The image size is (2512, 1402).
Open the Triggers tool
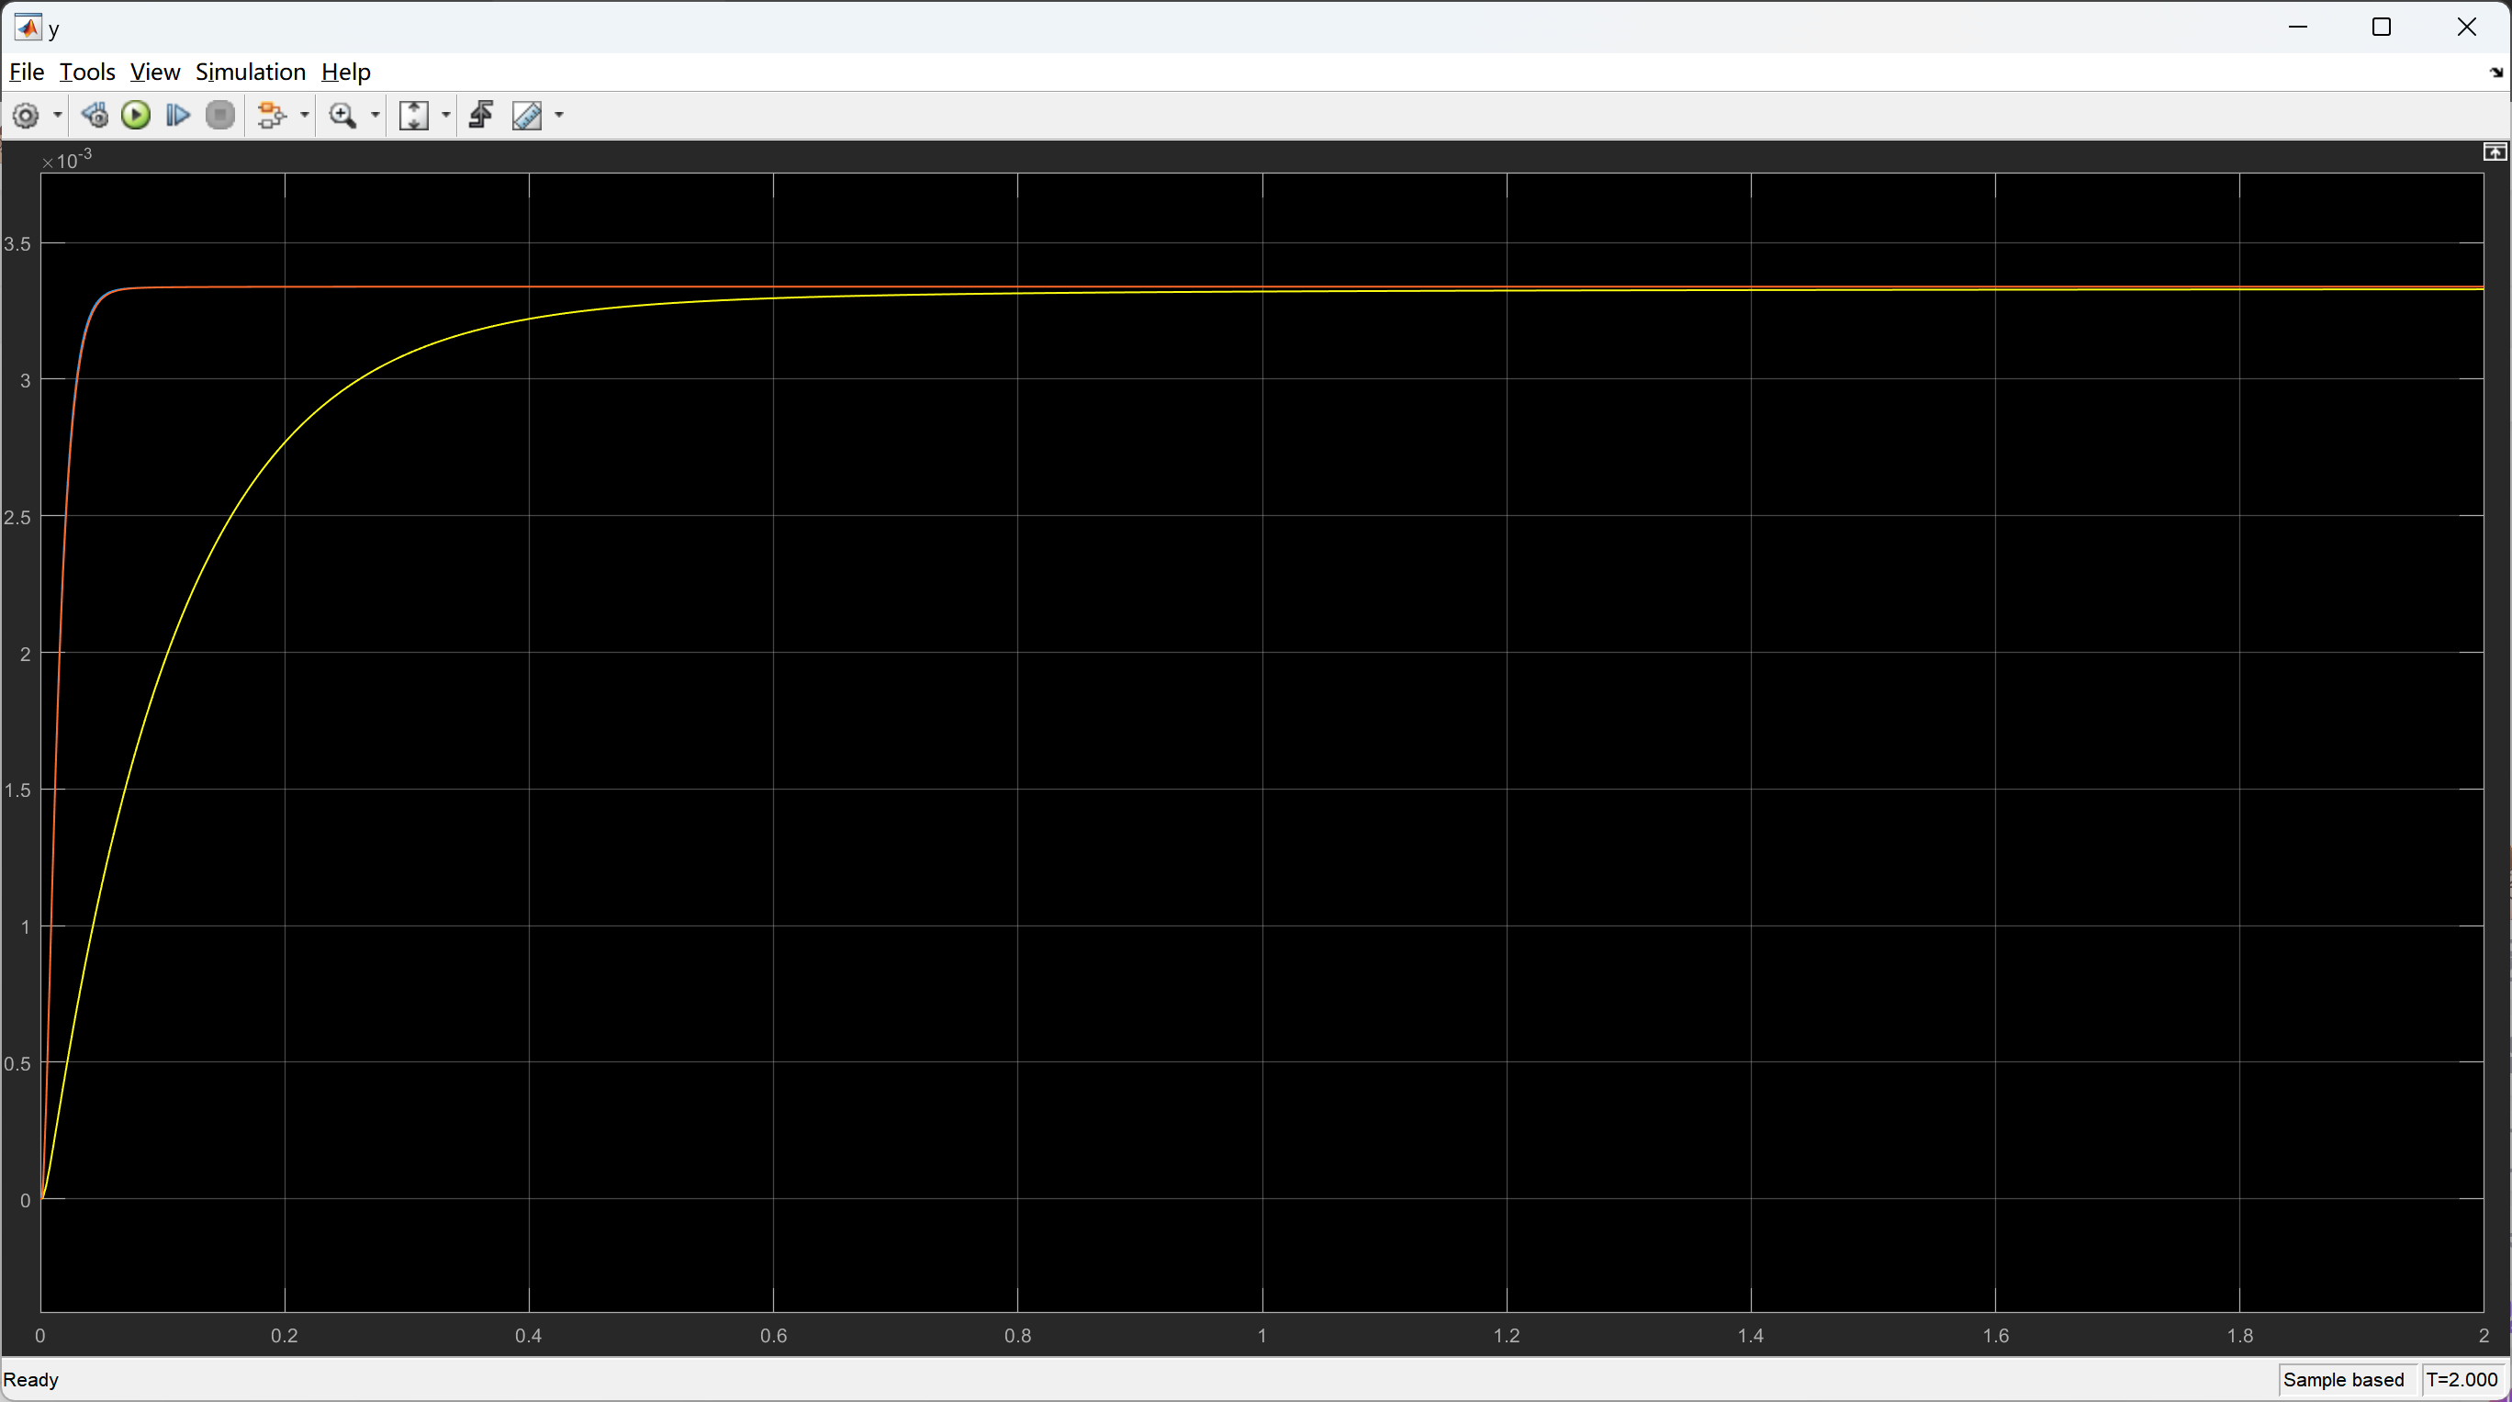[481, 116]
